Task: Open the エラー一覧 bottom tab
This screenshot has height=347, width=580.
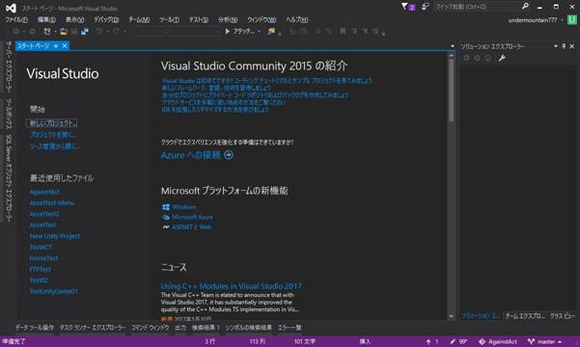Action: tap(290, 328)
